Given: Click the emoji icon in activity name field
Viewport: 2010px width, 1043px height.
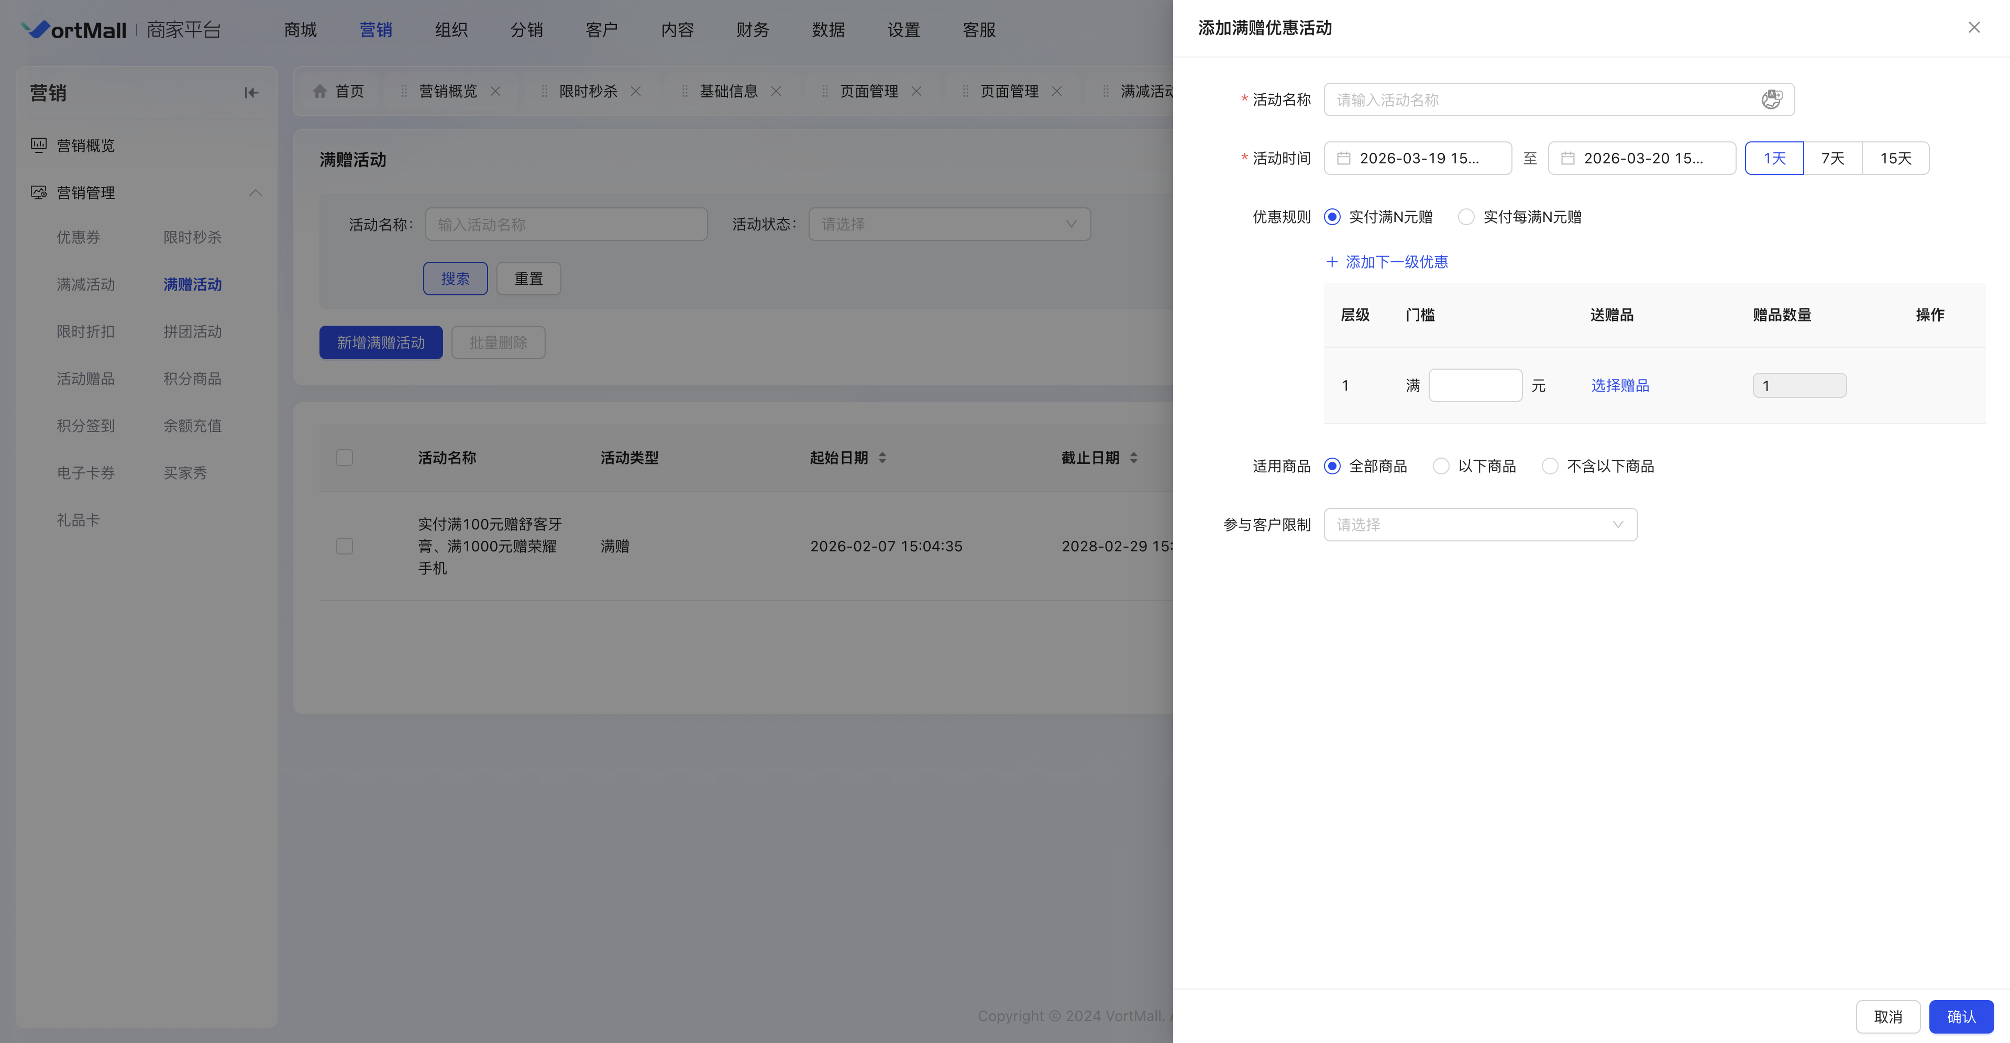Looking at the screenshot, I should (1771, 100).
